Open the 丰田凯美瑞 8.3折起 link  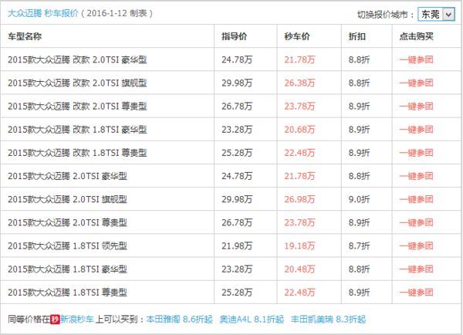pyautogui.click(x=328, y=320)
